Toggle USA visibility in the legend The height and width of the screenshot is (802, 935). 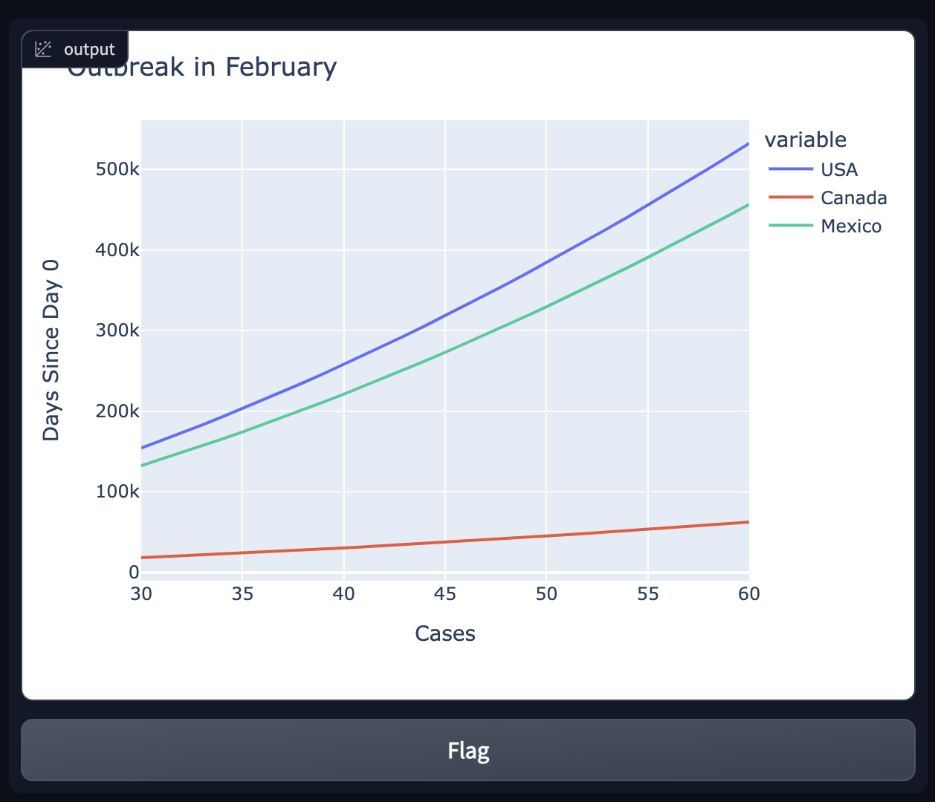tap(838, 169)
